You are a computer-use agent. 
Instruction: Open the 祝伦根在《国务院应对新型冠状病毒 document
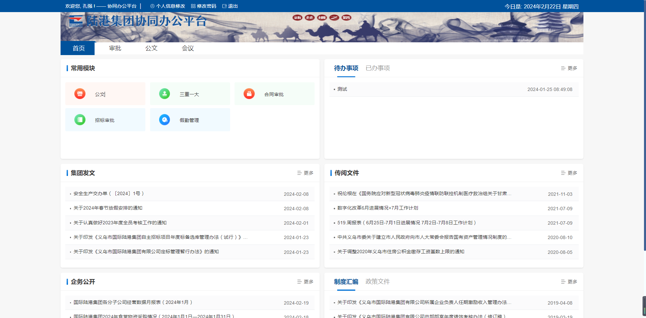tap(424, 194)
